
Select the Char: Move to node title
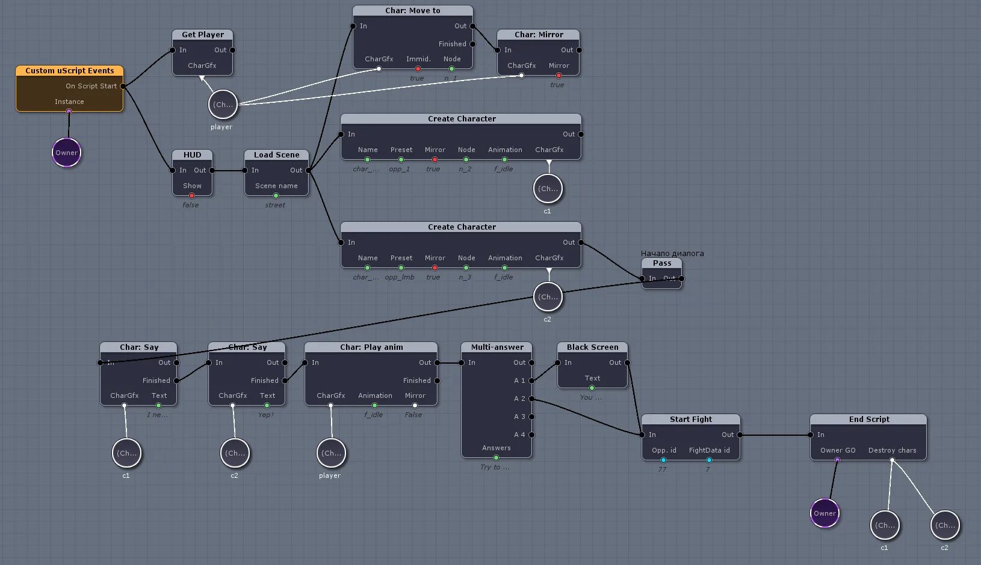point(413,11)
